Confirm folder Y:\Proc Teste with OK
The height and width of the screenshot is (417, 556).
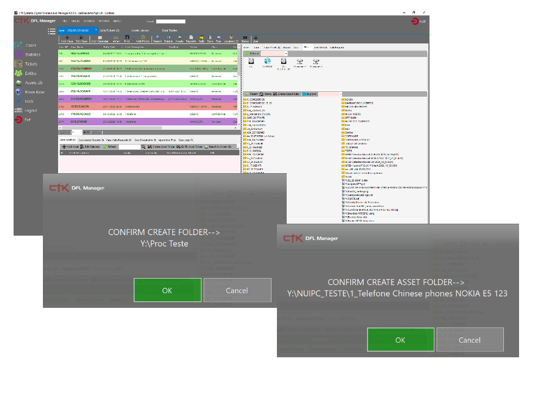167,290
